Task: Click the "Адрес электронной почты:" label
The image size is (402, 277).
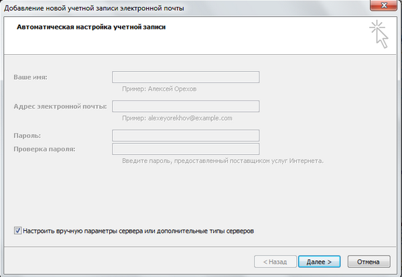Action: (x=60, y=107)
